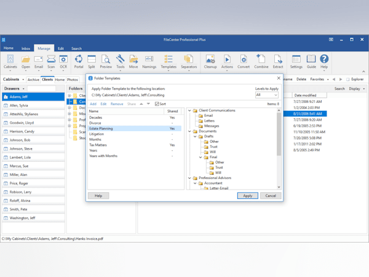Viewport: 369px width, 277px height.
Task: Click the Portal icon
Action: click(x=79, y=60)
